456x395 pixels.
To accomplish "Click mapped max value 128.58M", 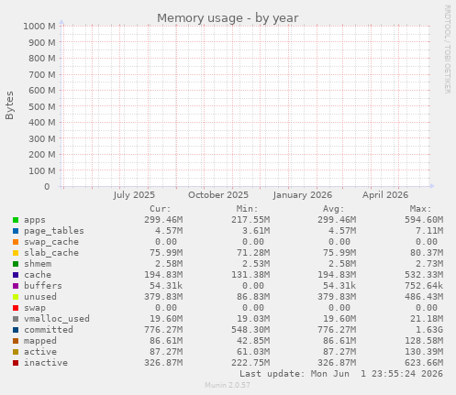I will [x=424, y=341].
